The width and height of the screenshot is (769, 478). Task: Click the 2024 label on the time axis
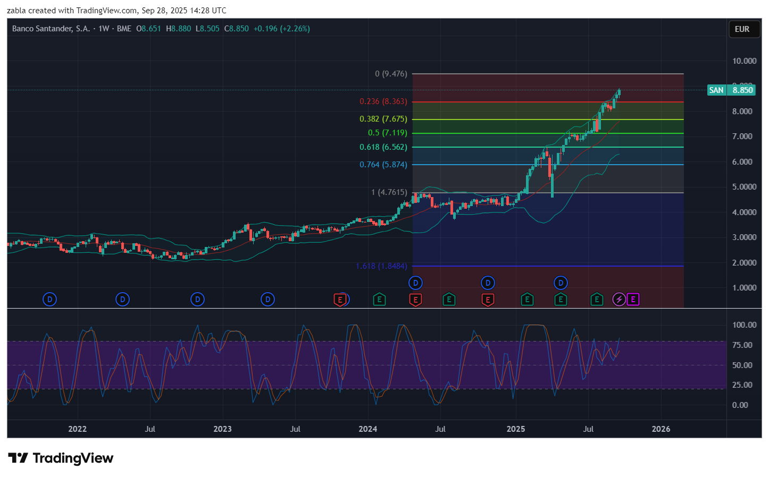367,429
